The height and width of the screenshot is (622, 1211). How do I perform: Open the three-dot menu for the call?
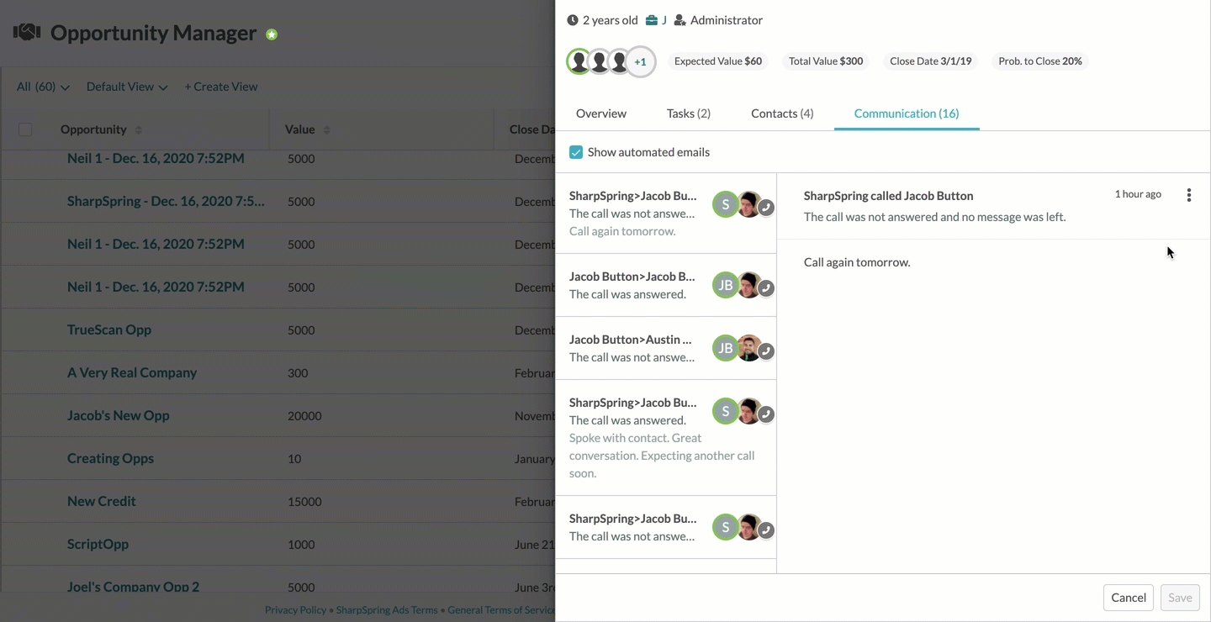(1189, 195)
